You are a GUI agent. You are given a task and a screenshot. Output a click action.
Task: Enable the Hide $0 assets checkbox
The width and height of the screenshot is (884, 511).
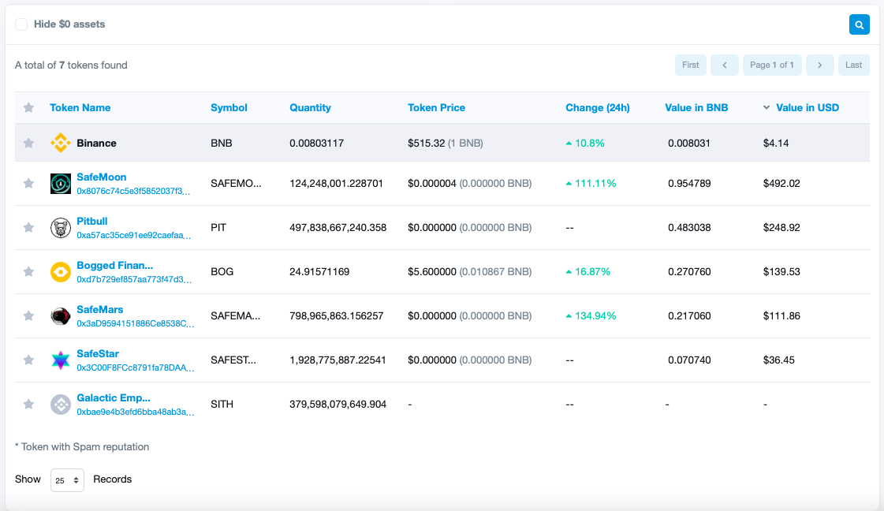coord(21,24)
